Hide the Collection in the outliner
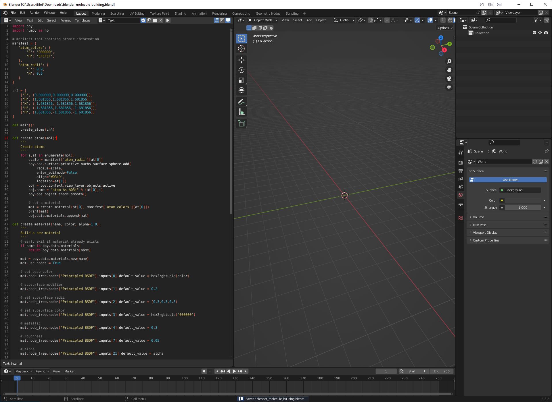Screen dimensions: 552x402 540,33
